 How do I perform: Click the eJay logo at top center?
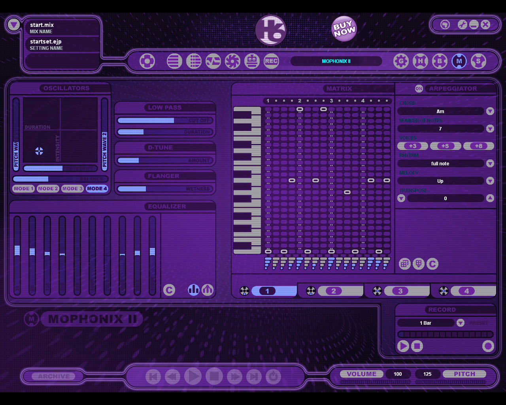(x=271, y=30)
